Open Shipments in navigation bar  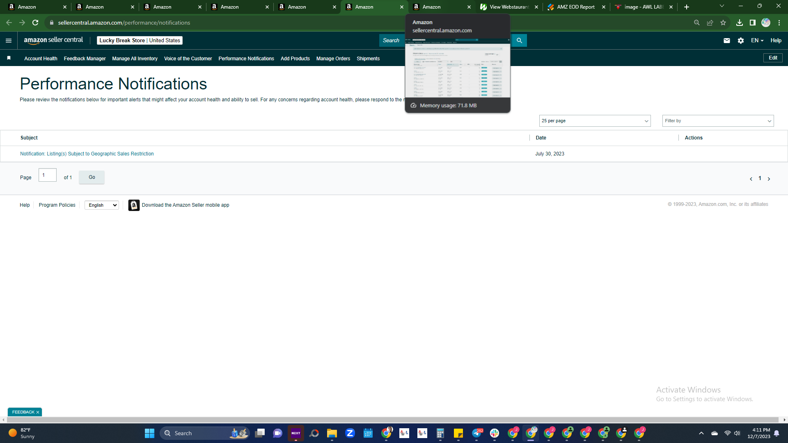tap(368, 59)
